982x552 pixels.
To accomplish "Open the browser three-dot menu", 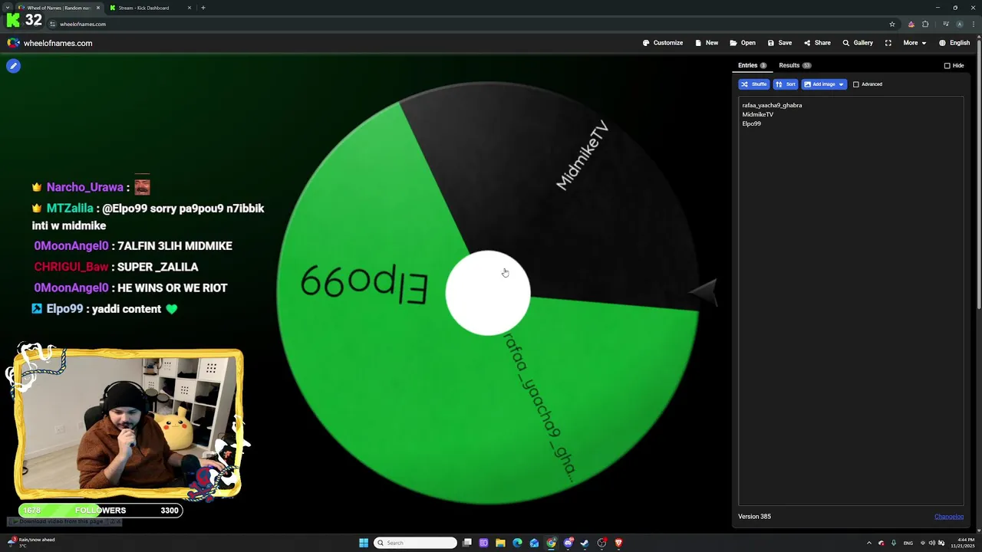I will click(973, 24).
